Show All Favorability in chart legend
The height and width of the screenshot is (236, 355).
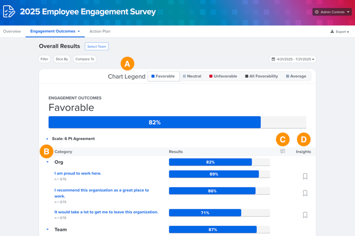pos(262,76)
